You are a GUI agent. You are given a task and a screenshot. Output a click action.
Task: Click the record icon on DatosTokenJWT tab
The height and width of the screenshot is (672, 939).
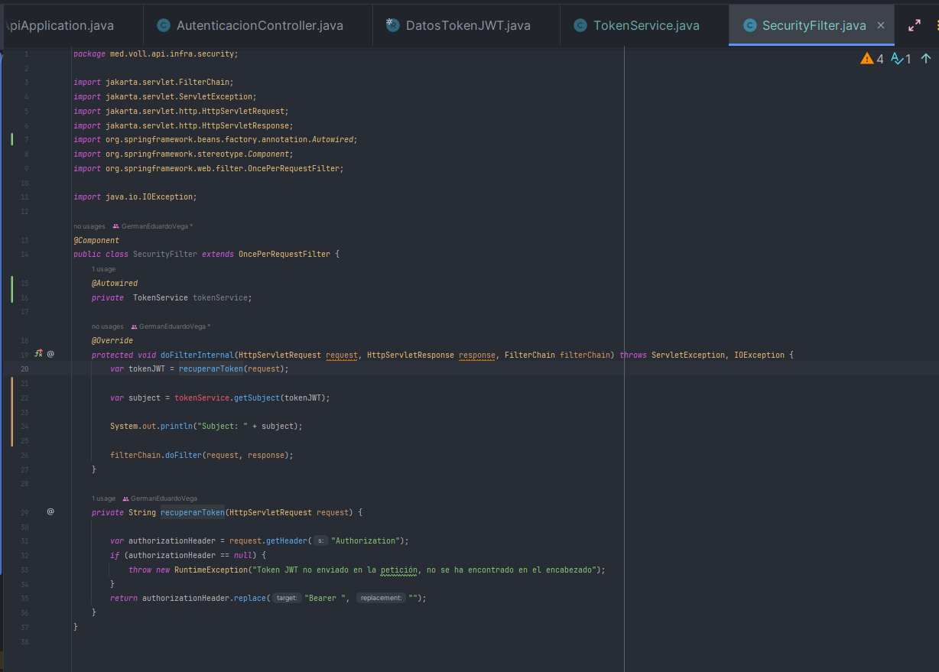pos(392,25)
